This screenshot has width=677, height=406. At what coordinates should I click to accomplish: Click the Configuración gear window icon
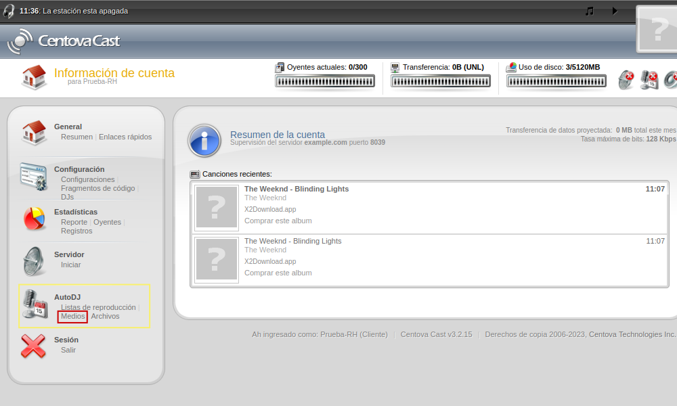pyautogui.click(x=33, y=176)
